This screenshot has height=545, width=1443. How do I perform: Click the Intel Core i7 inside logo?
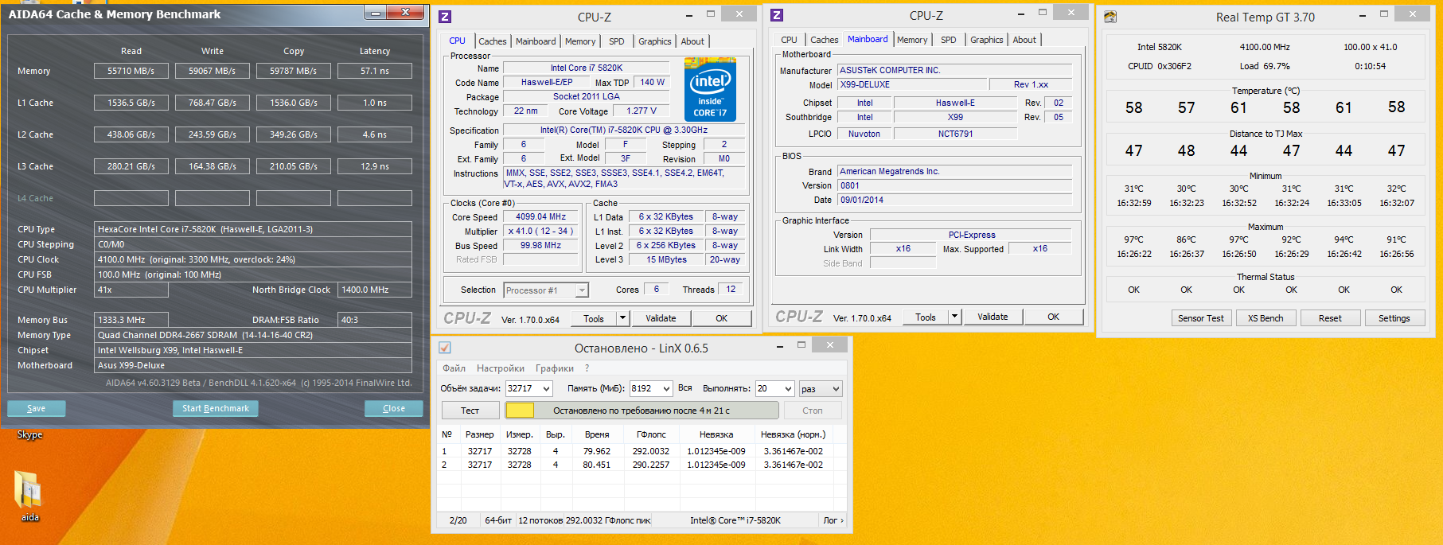tap(710, 89)
